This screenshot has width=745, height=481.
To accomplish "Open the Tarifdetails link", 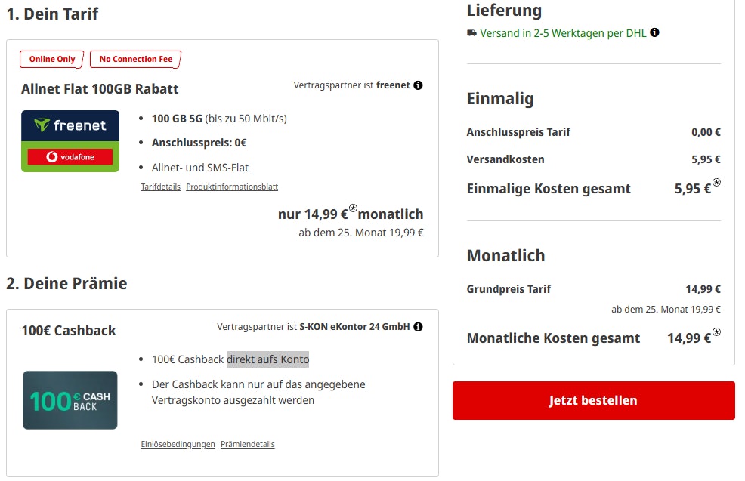I will click(x=160, y=187).
